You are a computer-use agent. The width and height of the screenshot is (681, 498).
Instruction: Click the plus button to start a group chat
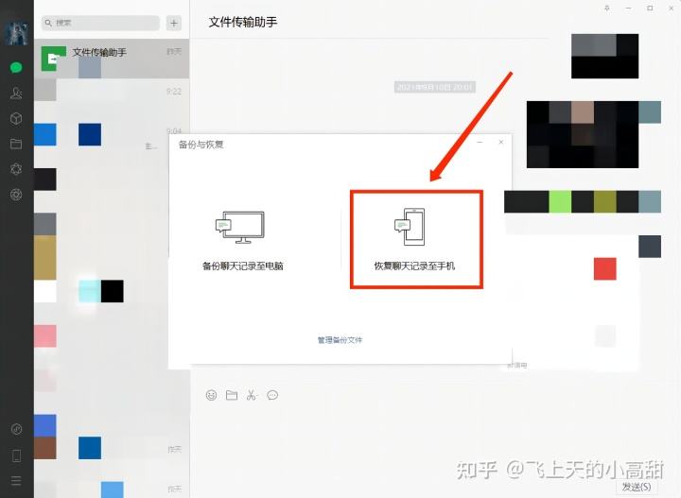click(x=174, y=23)
